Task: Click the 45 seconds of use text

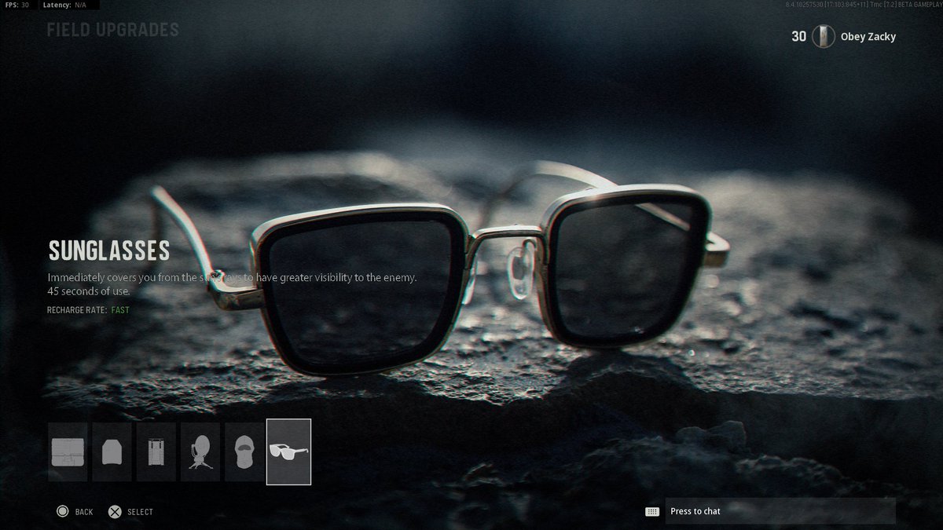Action: point(89,291)
